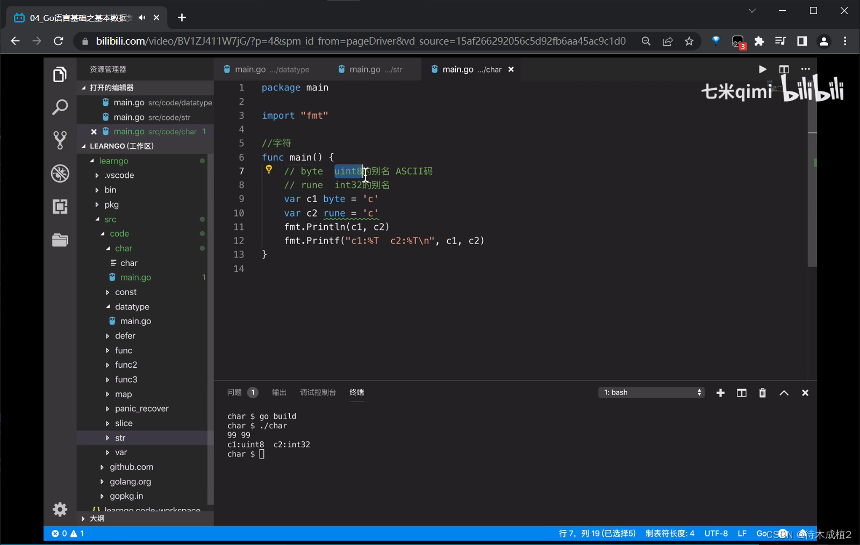Expand the 大纲 outline section
Image resolution: width=860 pixels, height=545 pixels.
145,519
